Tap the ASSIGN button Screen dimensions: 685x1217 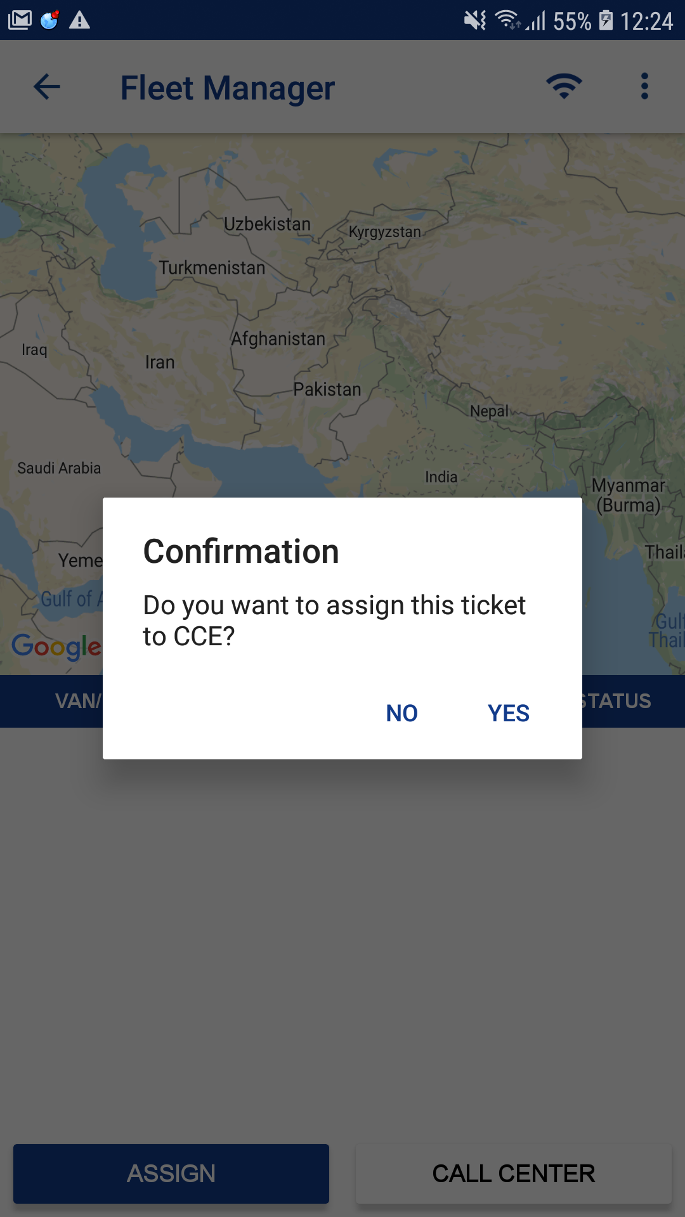[x=171, y=1174]
